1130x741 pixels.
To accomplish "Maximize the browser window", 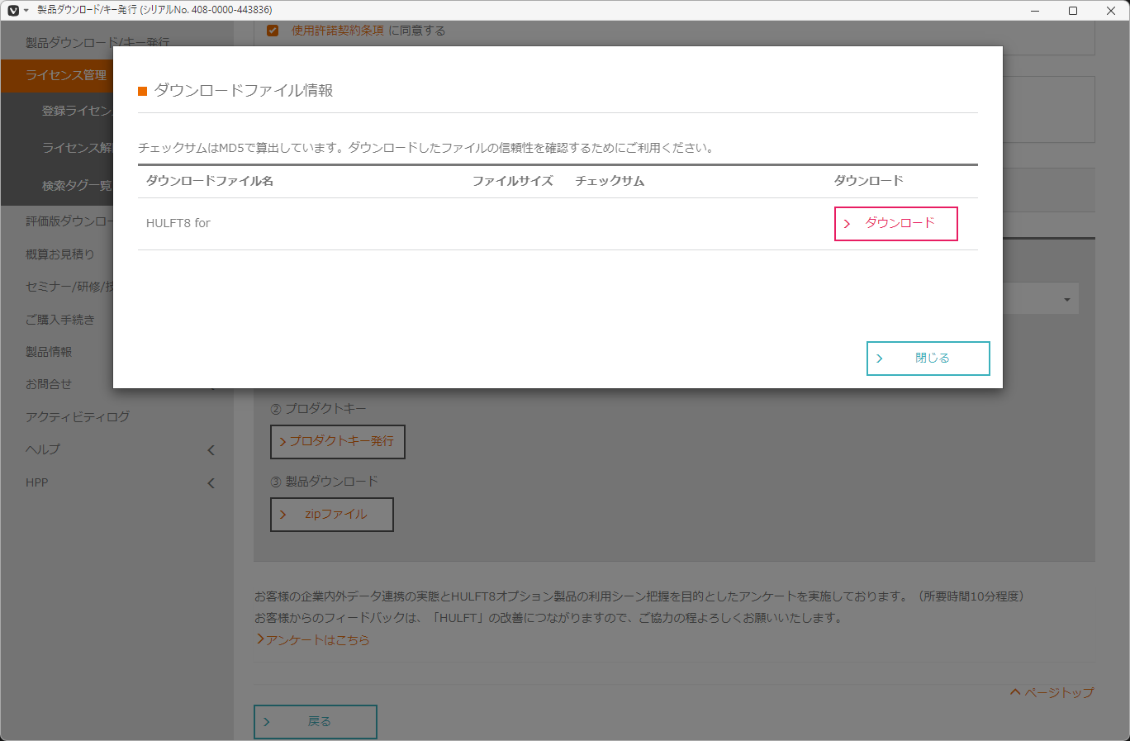I will (1073, 11).
